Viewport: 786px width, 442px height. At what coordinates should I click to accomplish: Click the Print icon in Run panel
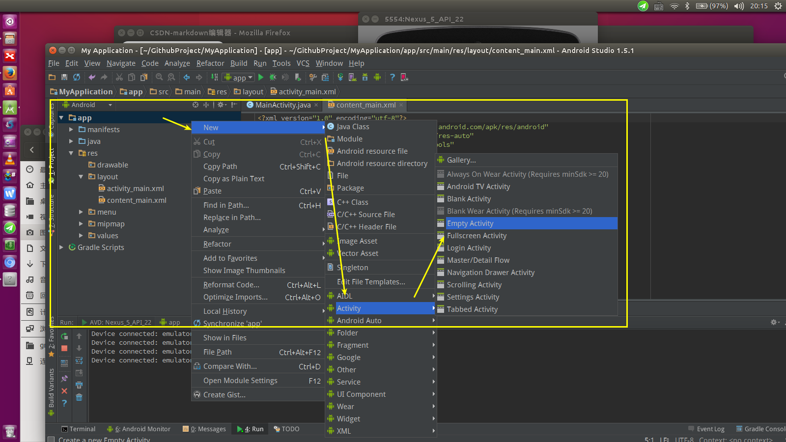(79, 385)
